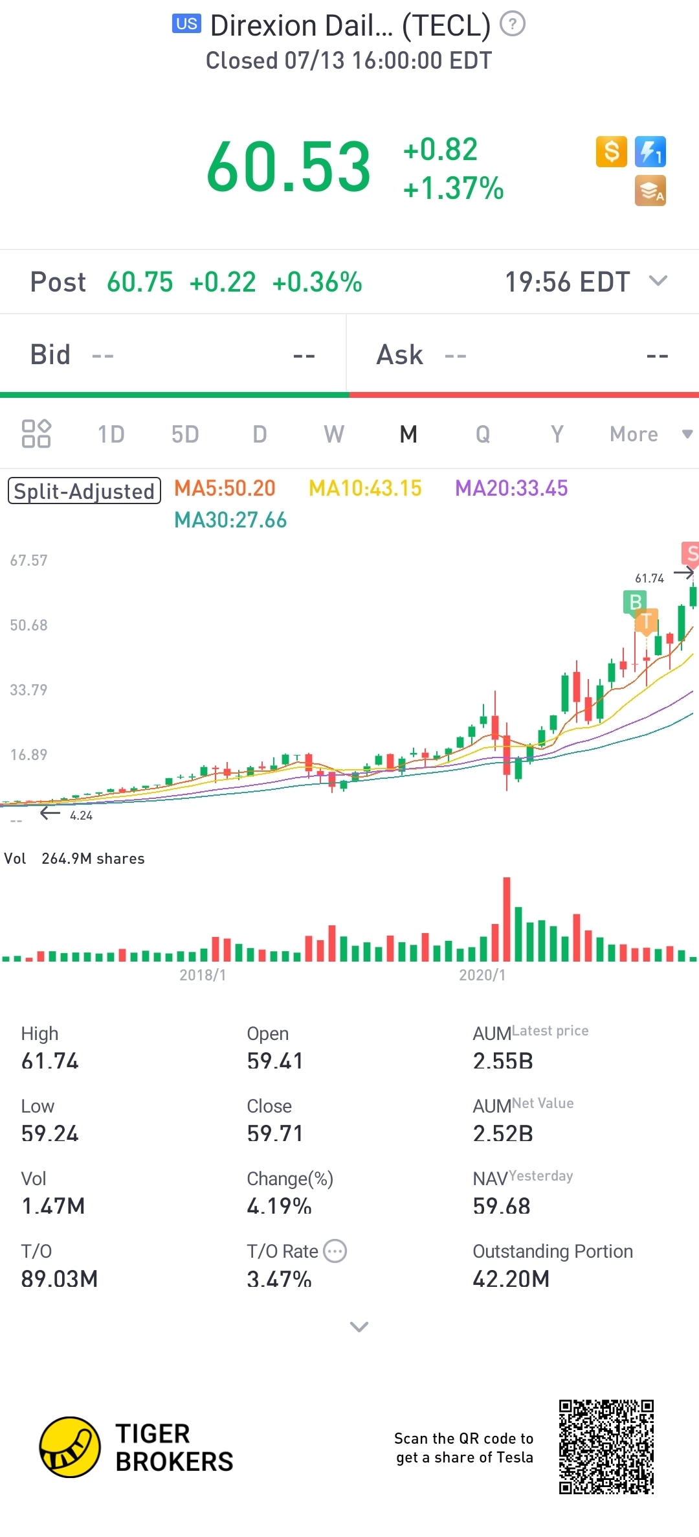Tap the T/O Rate info ellipsis icon

335,1251
